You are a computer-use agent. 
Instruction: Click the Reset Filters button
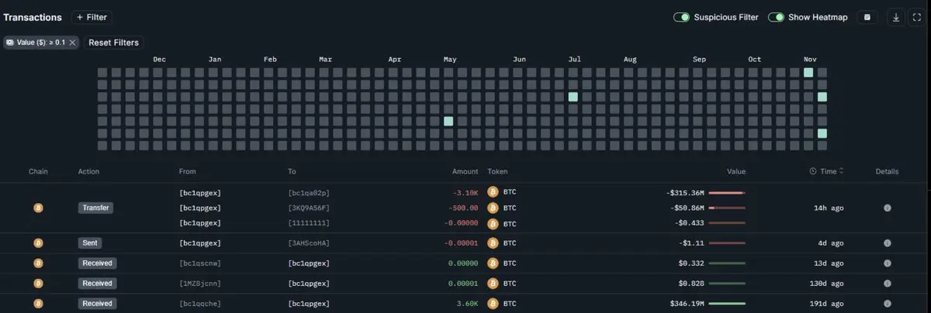click(x=113, y=43)
